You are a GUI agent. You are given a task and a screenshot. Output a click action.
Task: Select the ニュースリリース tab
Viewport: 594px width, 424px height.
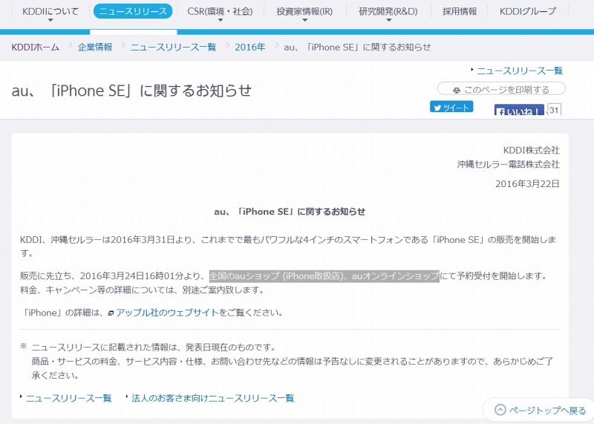[133, 11]
